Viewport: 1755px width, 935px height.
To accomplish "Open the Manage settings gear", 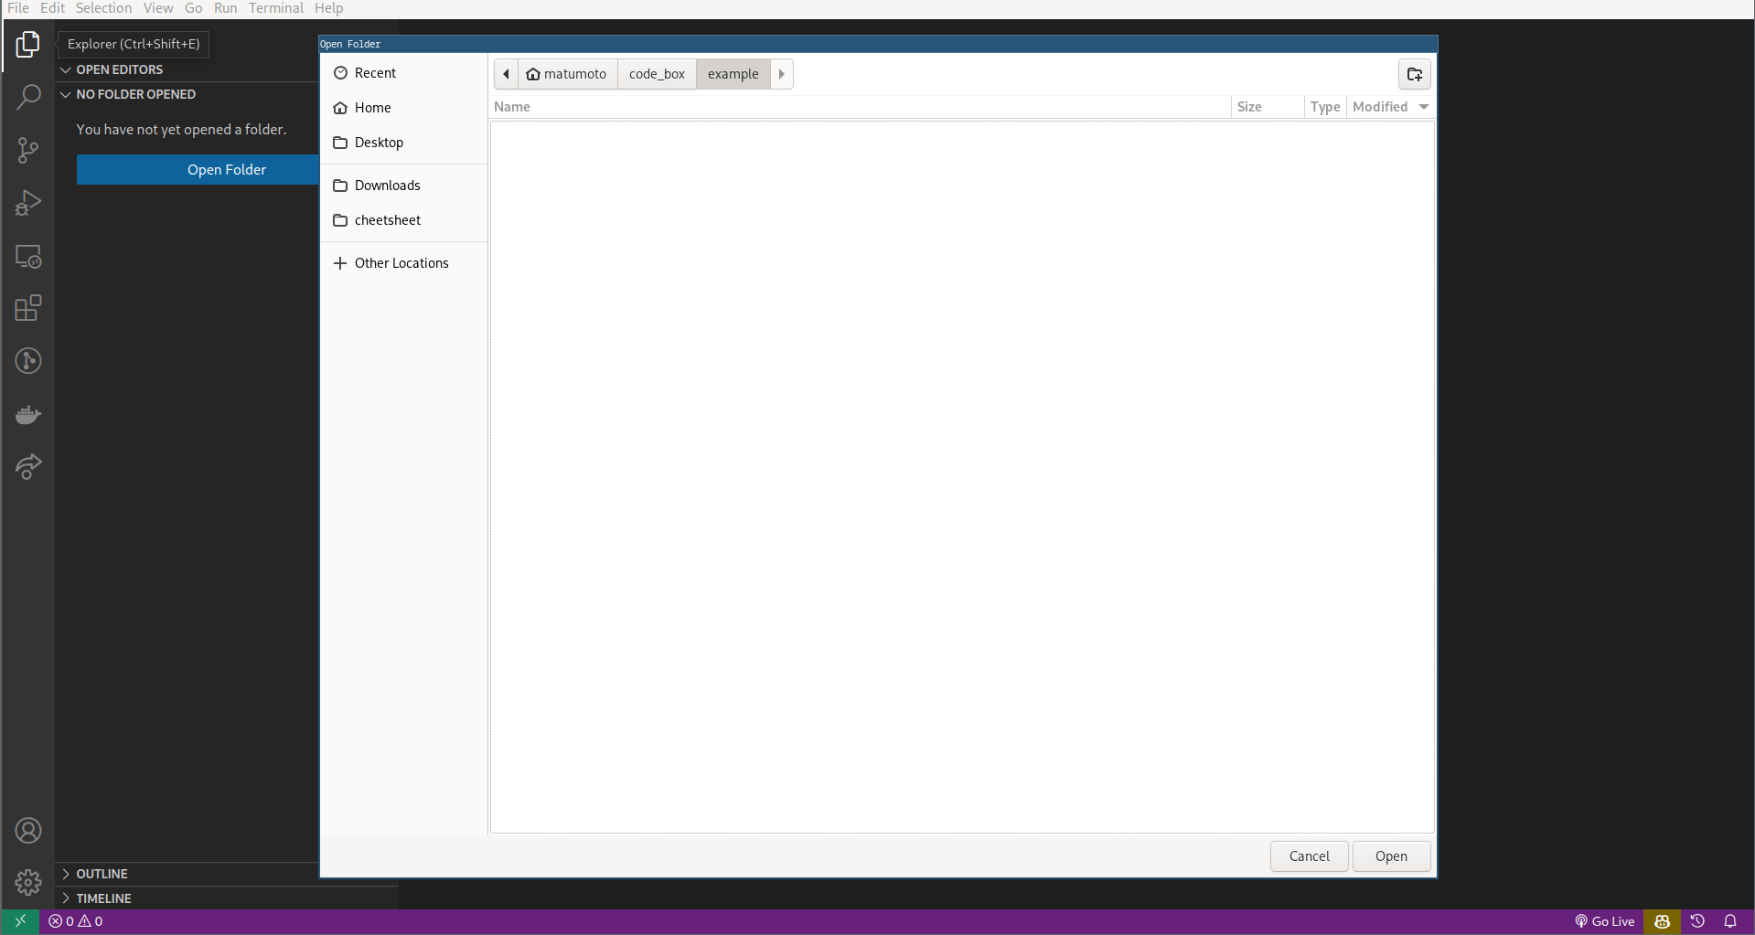I will point(28,883).
